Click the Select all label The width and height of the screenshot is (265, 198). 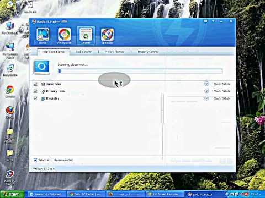tap(44, 160)
